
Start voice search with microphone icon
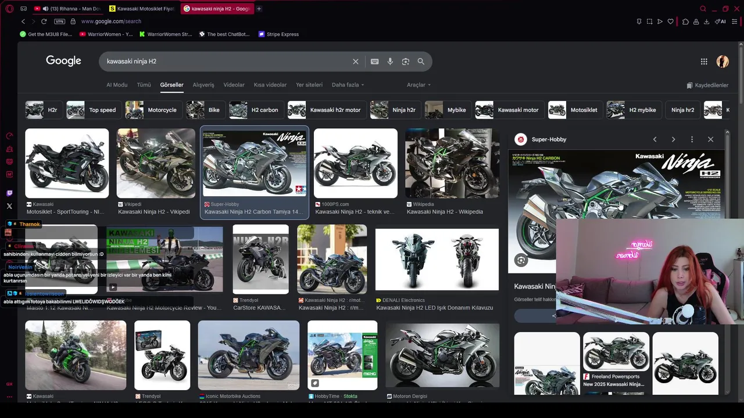click(390, 62)
